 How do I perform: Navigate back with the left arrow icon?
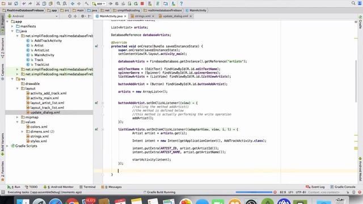[x=73, y=3]
